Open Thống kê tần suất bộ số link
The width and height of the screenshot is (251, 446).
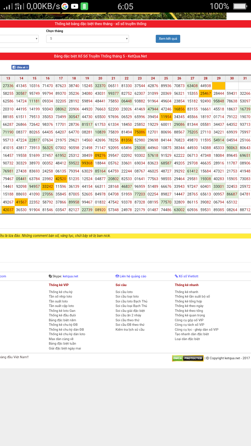tap(192, 297)
